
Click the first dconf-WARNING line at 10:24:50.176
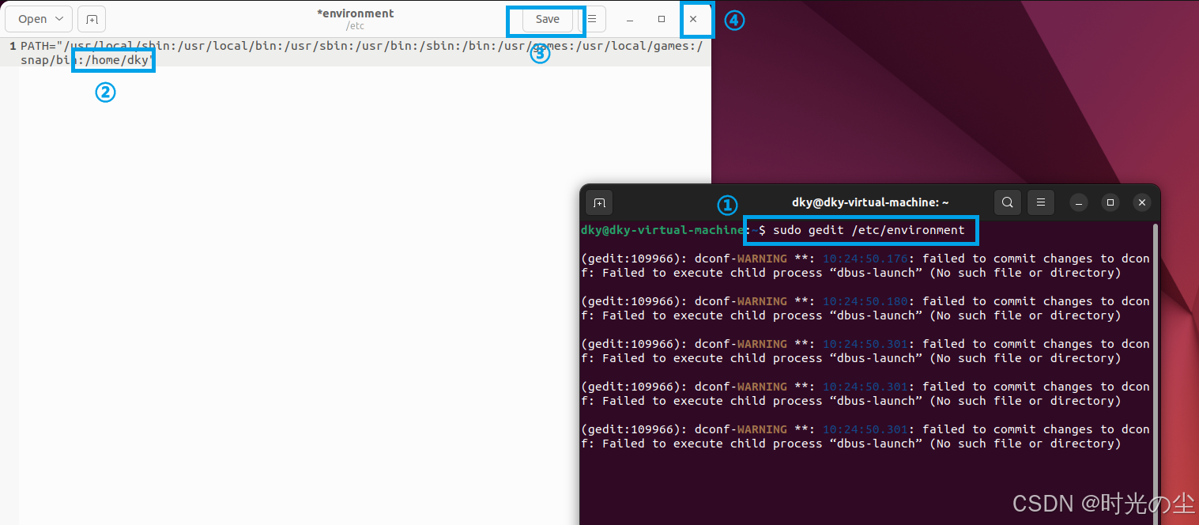pos(865,266)
